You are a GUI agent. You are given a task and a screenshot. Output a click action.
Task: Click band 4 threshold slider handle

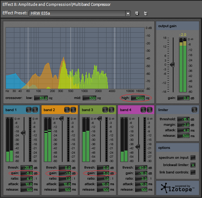pyautogui.click(x=138, y=147)
